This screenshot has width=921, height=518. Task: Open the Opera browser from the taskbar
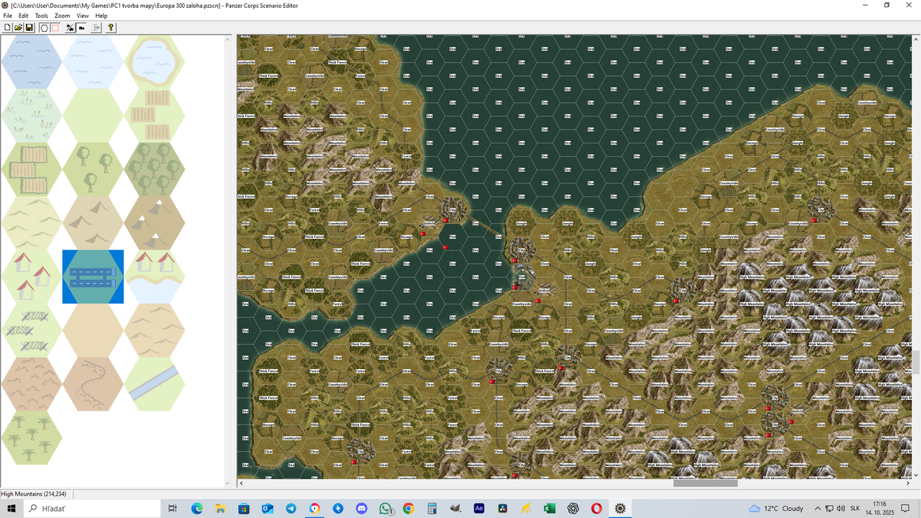[596, 508]
